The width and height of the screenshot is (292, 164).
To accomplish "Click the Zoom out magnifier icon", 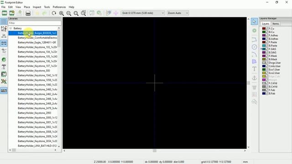I will pyautogui.click(x=69, y=13).
